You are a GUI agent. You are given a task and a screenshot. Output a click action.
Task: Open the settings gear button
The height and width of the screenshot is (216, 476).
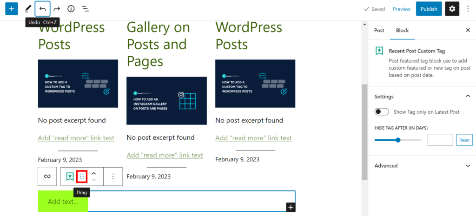click(452, 9)
